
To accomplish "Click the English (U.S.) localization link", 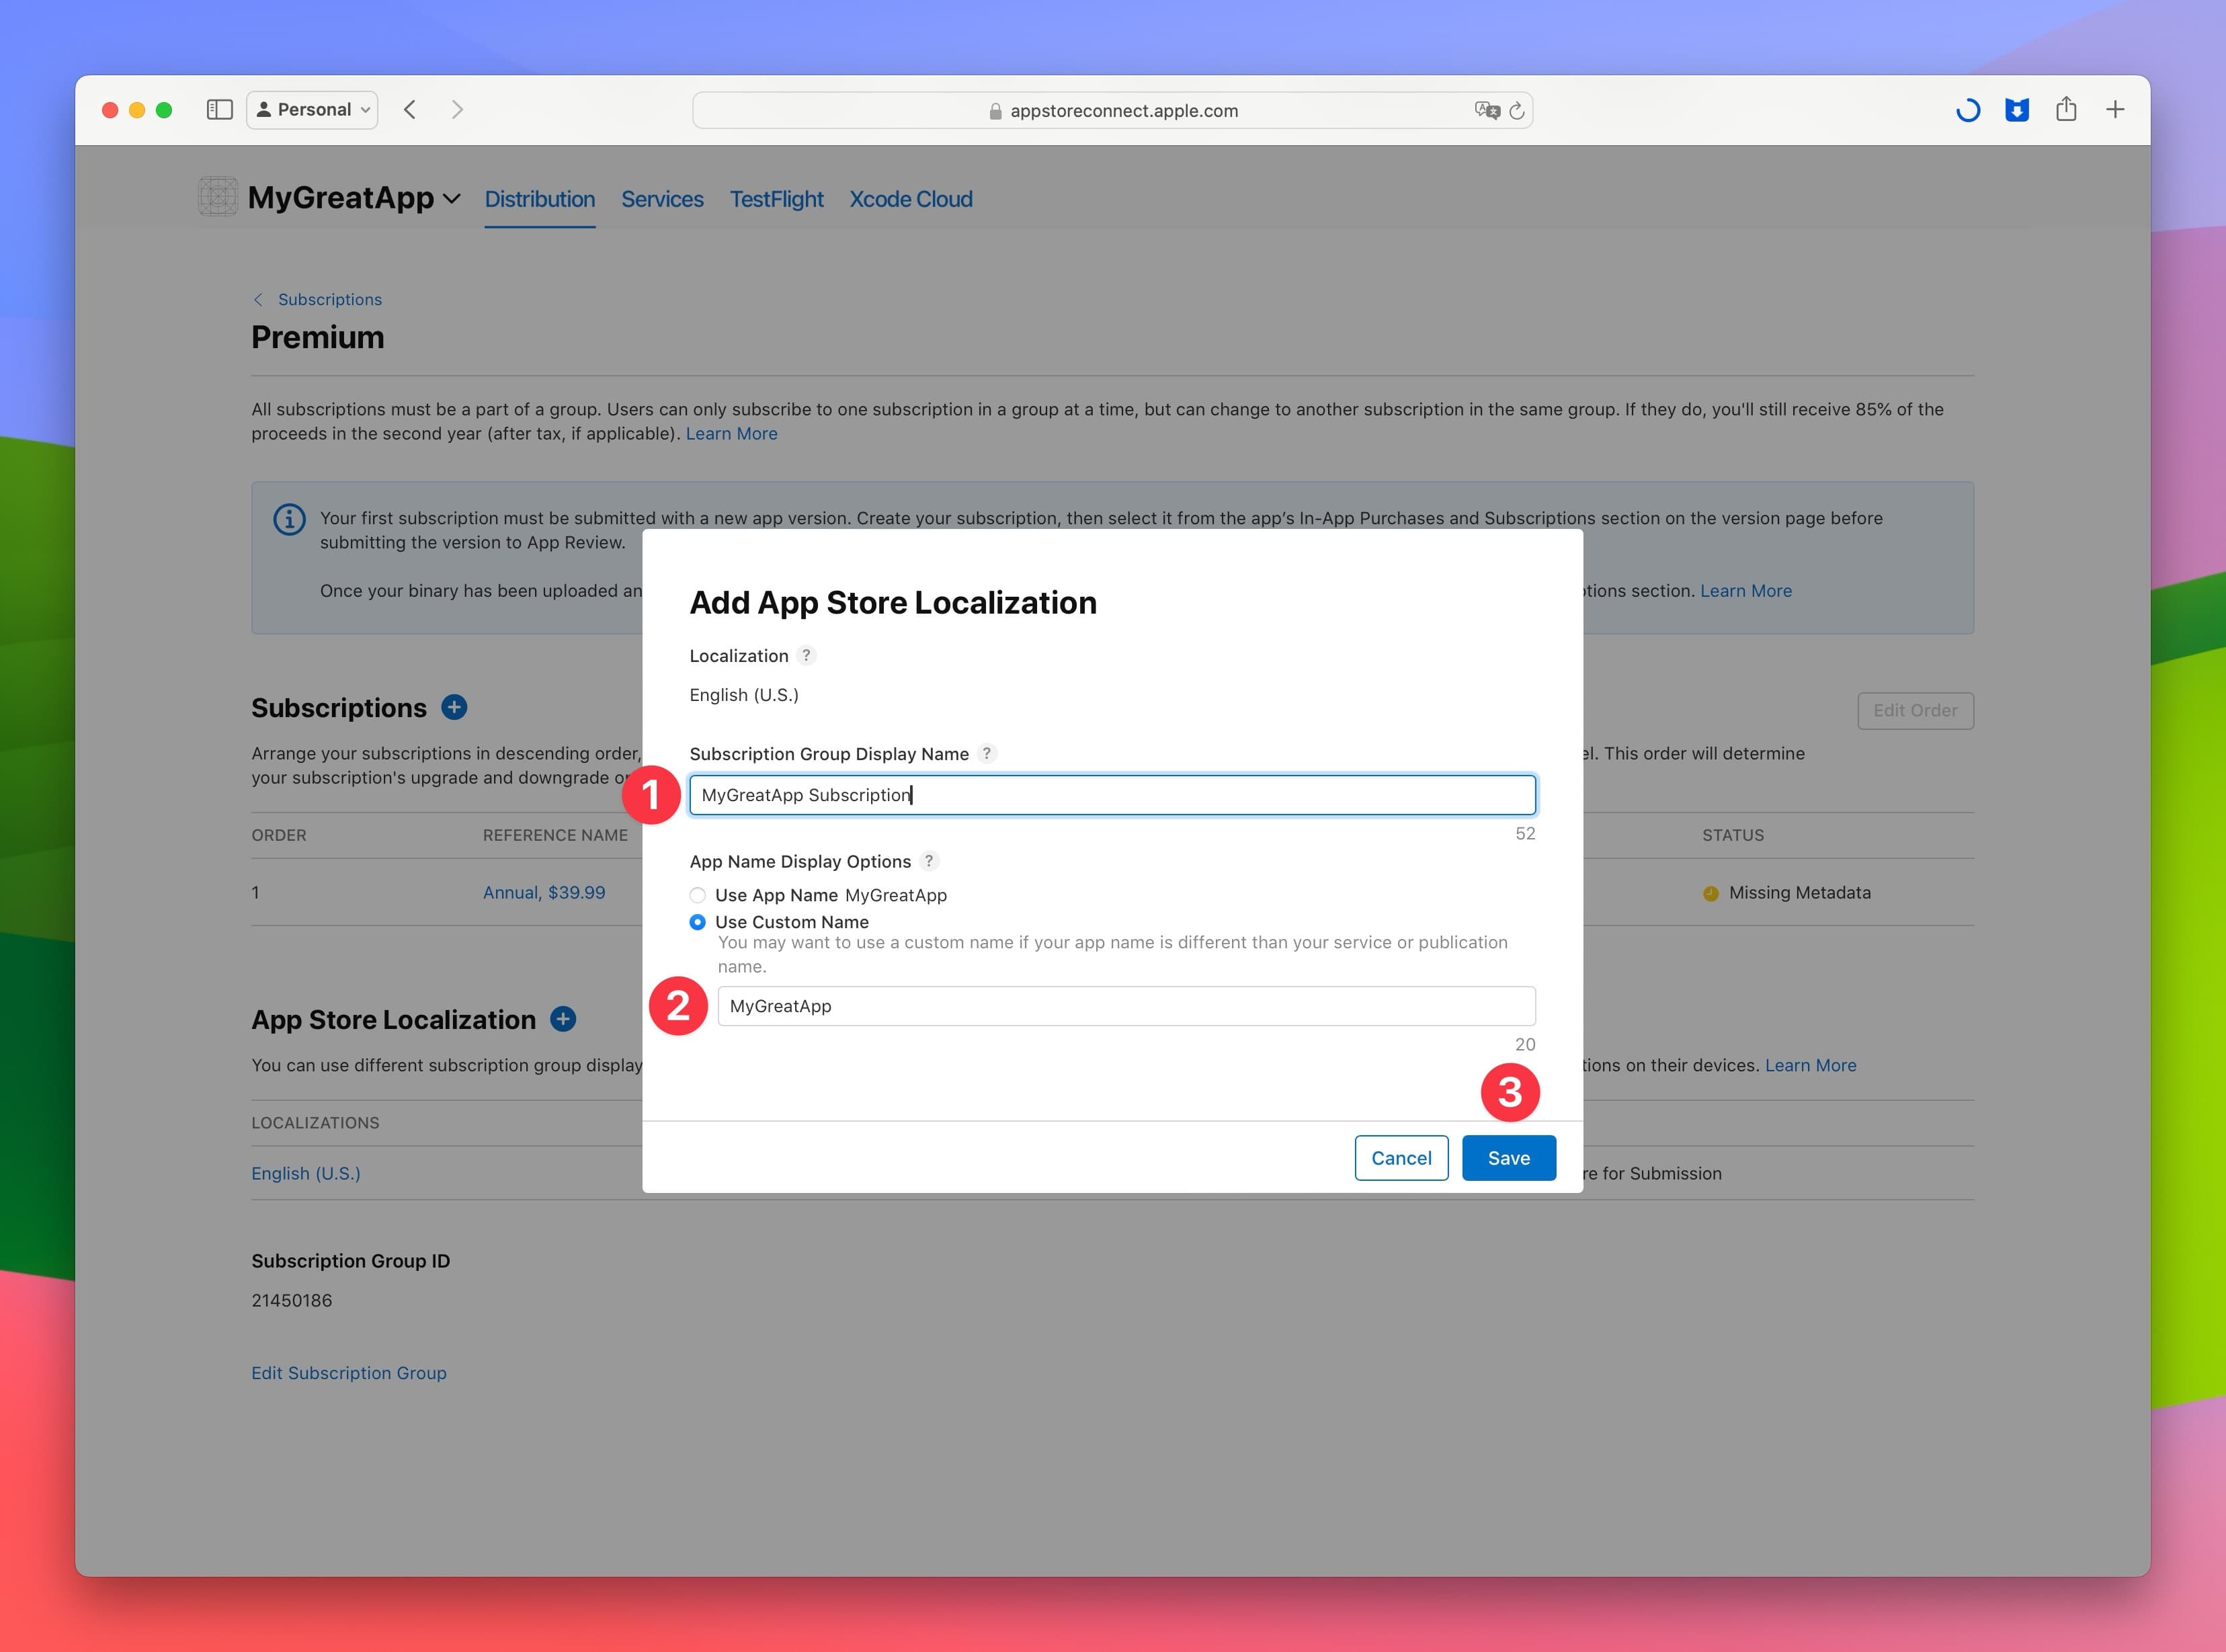I will pos(304,1173).
